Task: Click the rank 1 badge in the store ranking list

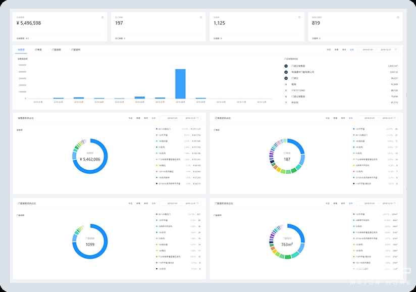Action: [x=286, y=66]
